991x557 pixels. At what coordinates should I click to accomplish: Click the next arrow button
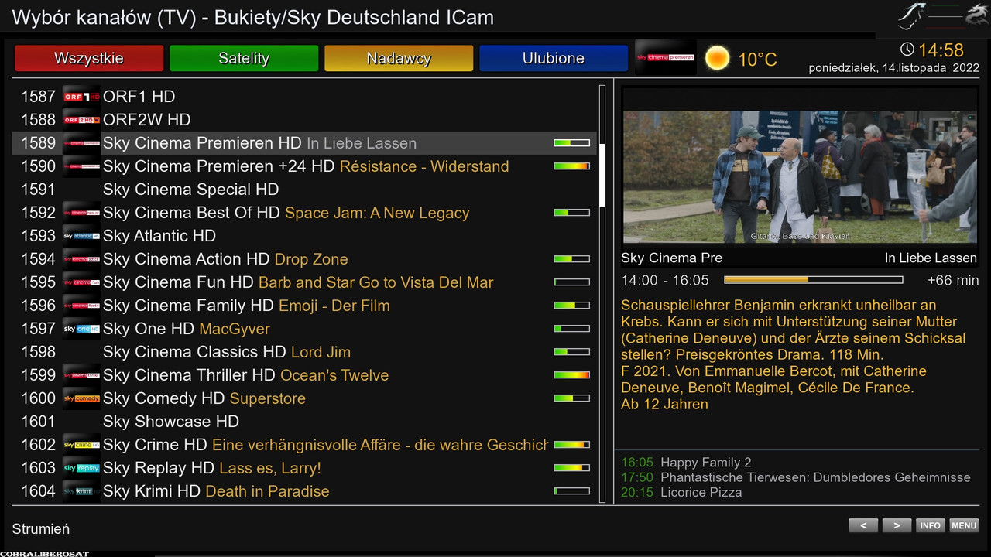coord(897,525)
